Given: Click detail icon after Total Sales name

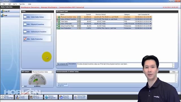Looking at the screenshot, I should pyautogui.click(x=78, y=22).
